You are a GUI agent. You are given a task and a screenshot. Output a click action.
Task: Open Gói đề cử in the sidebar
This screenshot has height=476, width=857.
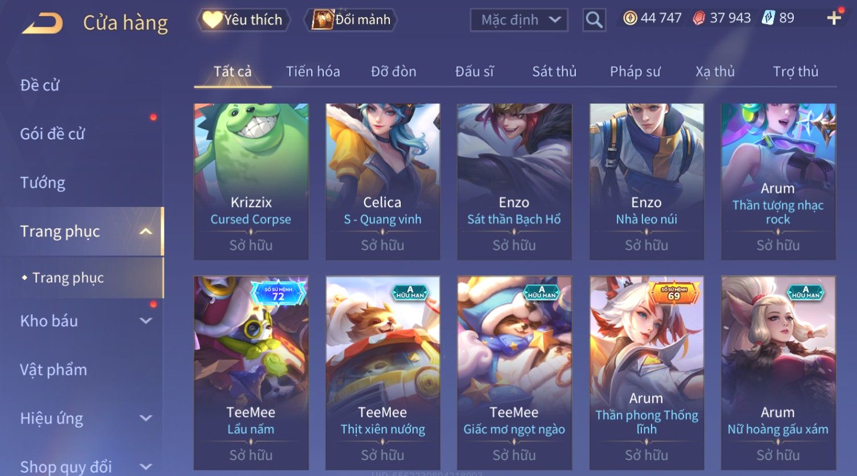(x=52, y=134)
